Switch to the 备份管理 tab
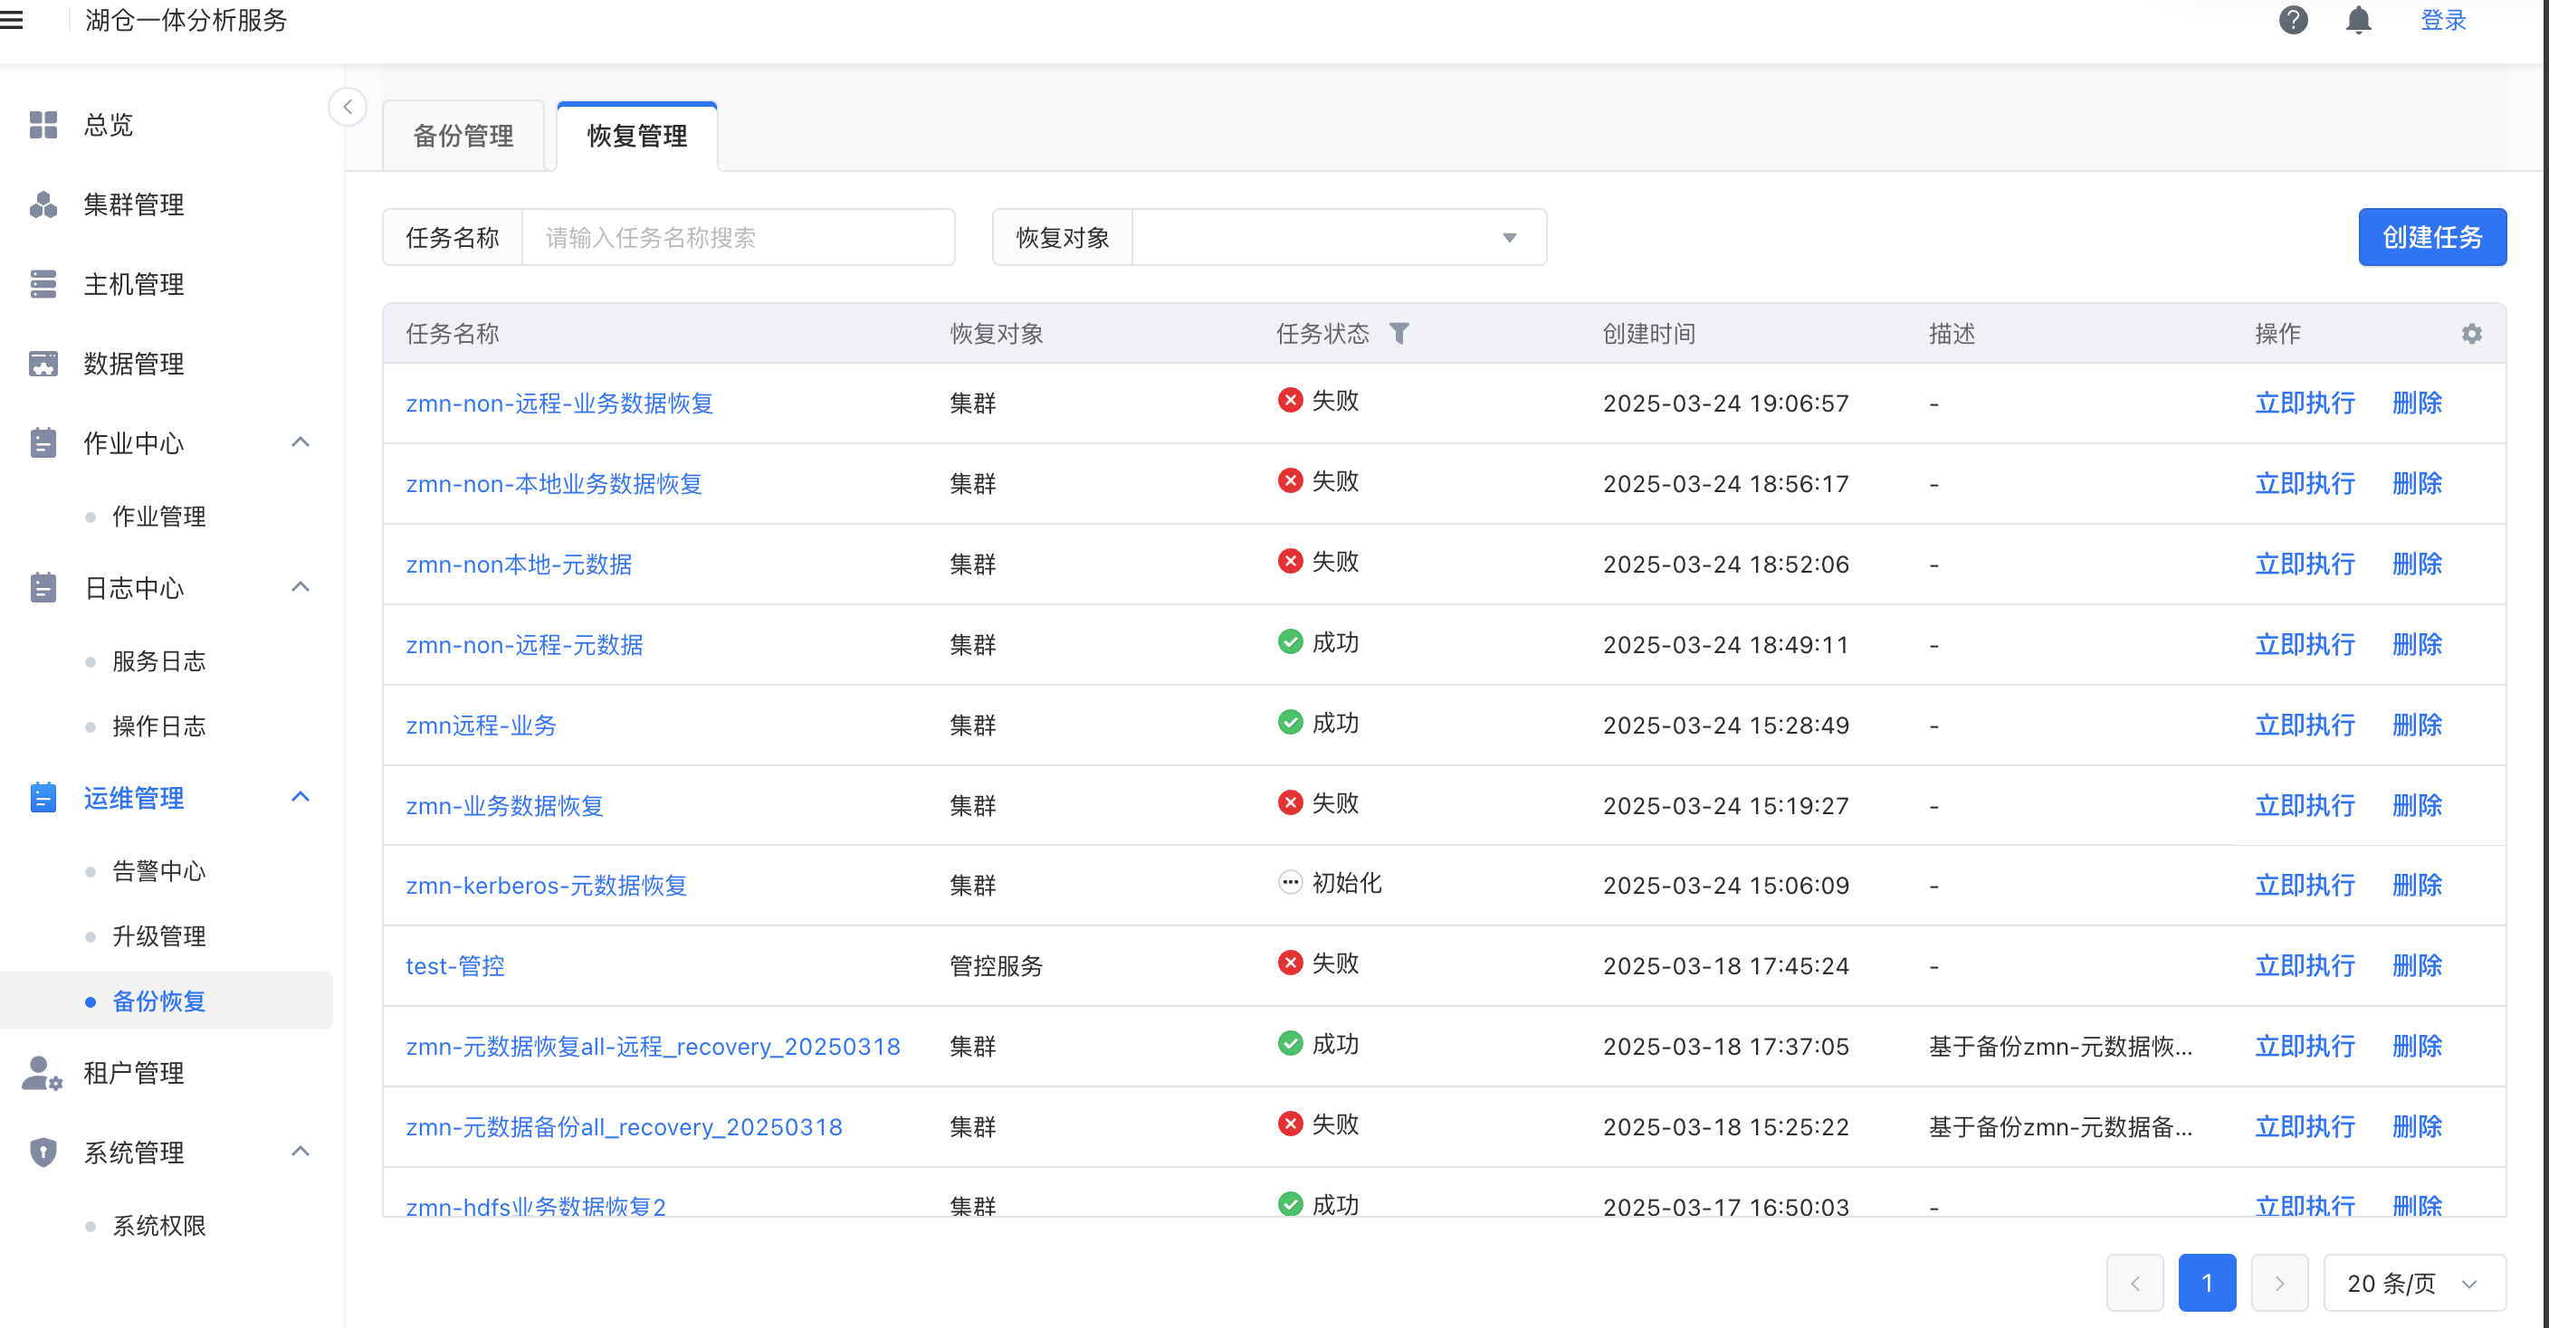This screenshot has width=2549, height=1328. [463, 136]
